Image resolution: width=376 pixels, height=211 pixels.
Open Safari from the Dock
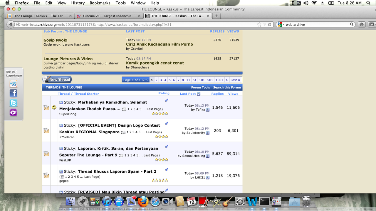(155, 202)
